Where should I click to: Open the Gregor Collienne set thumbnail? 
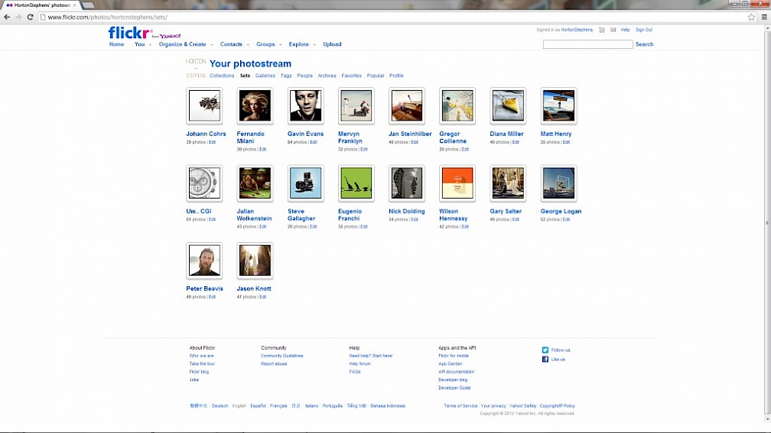pyautogui.click(x=457, y=105)
